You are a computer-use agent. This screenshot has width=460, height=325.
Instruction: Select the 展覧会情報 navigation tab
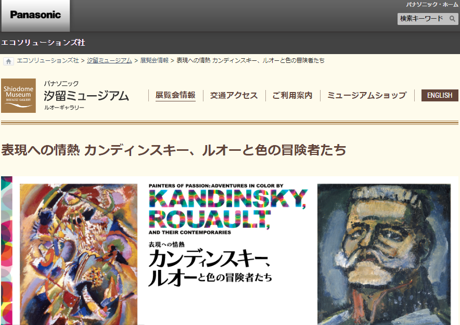(x=175, y=95)
